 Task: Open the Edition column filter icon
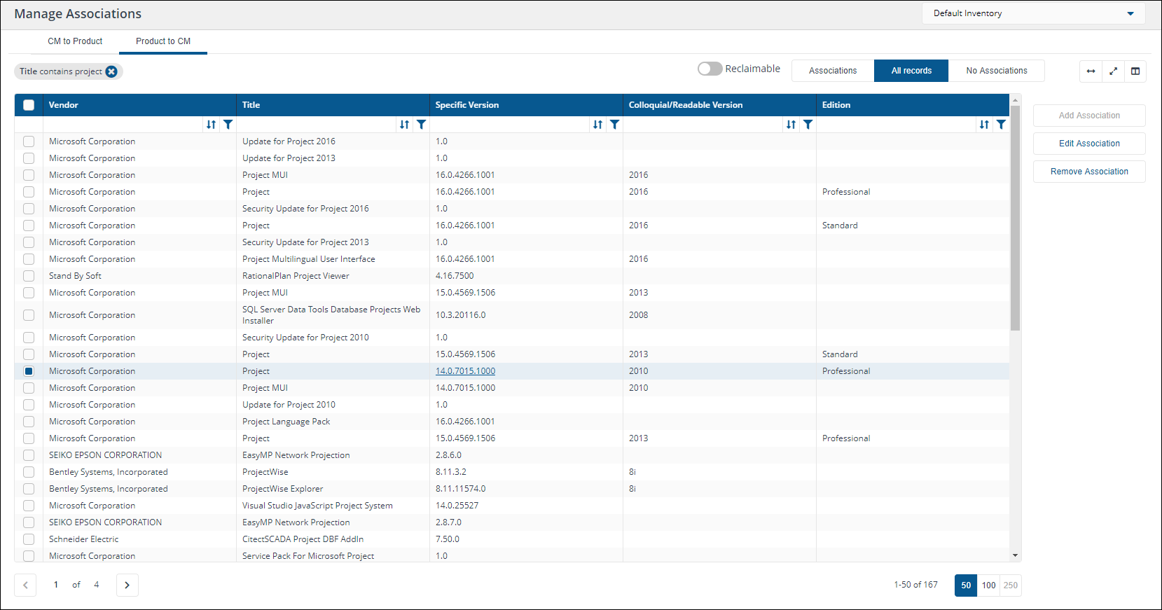coord(1001,125)
